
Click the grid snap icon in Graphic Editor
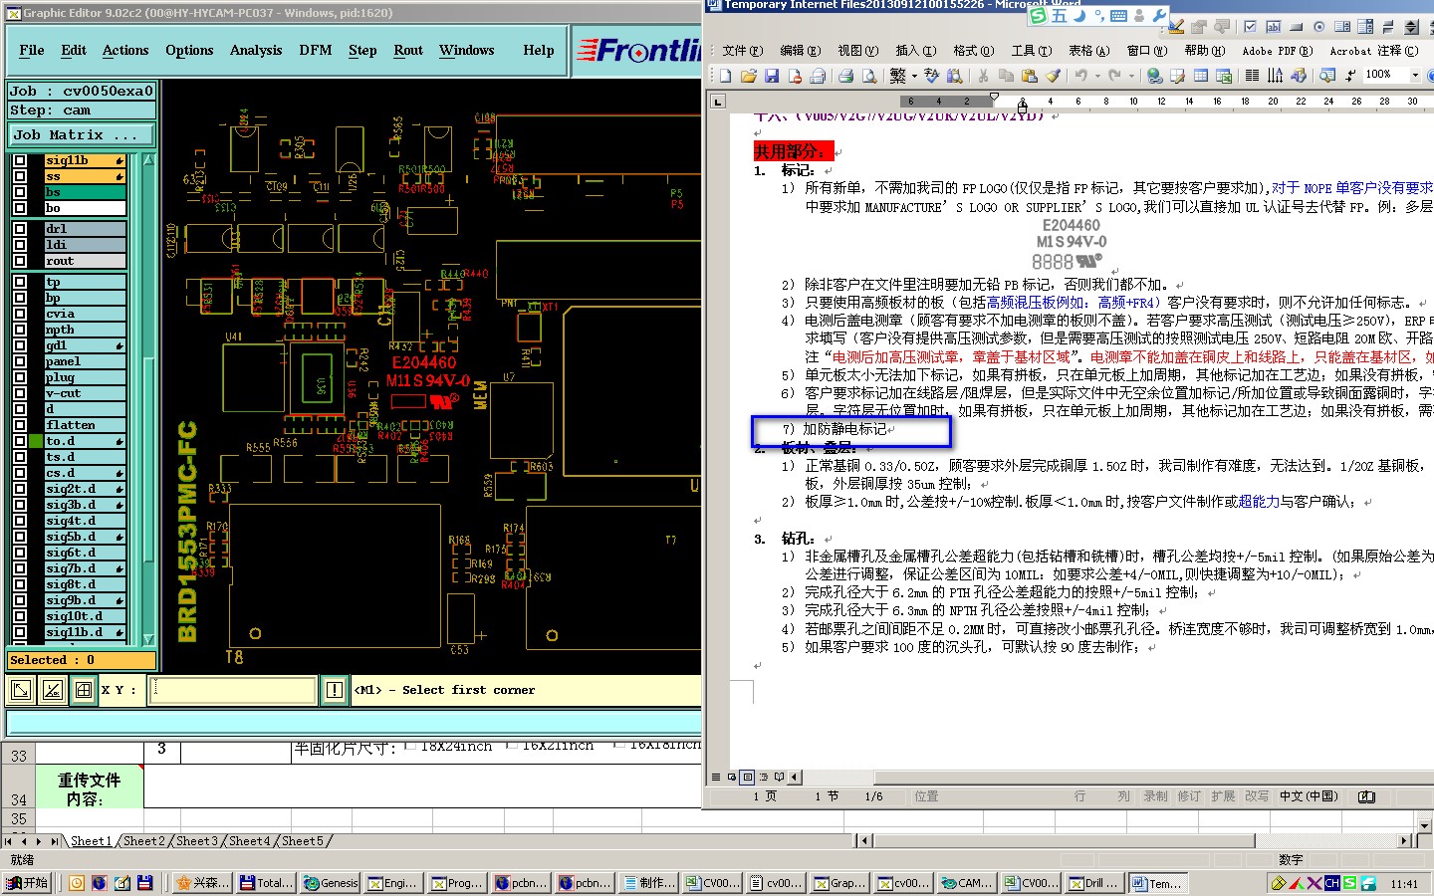(x=84, y=690)
